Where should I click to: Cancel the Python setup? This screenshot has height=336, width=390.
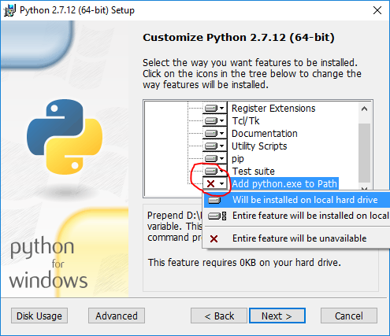(349, 316)
